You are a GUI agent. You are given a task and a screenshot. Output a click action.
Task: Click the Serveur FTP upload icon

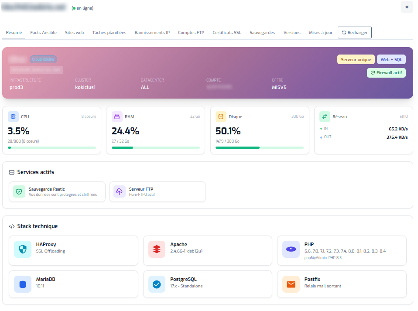pyautogui.click(x=119, y=191)
